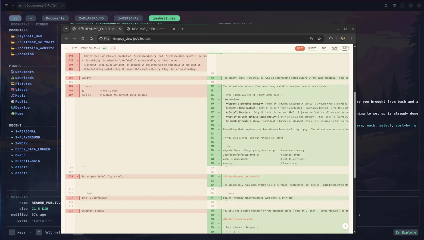424x240 pixels.
Task: Click the backtick keys hint in status bar
Action: (x=17, y=232)
